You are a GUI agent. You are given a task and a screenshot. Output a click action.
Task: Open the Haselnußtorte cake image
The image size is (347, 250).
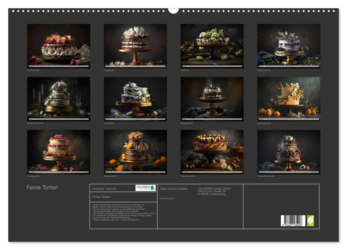coord(212,152)
